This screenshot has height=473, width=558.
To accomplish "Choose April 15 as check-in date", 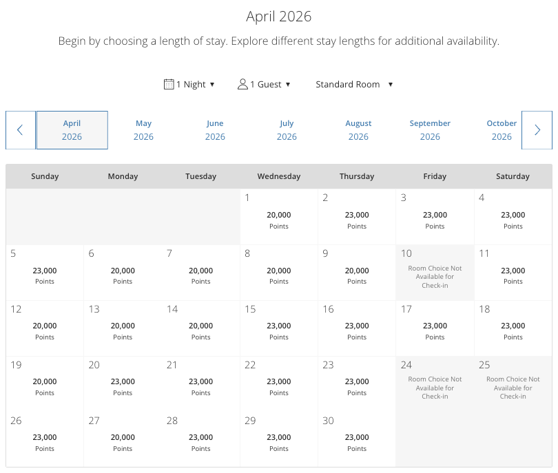I will pos(278,328).
